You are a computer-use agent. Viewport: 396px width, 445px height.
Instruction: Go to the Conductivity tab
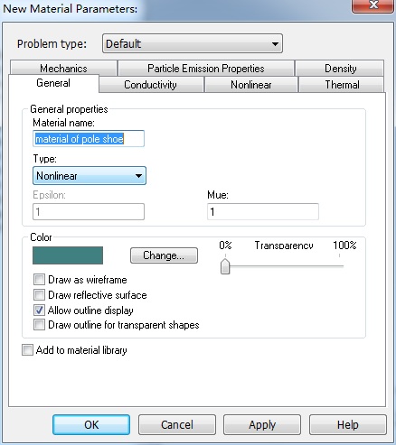click(151, 85)
